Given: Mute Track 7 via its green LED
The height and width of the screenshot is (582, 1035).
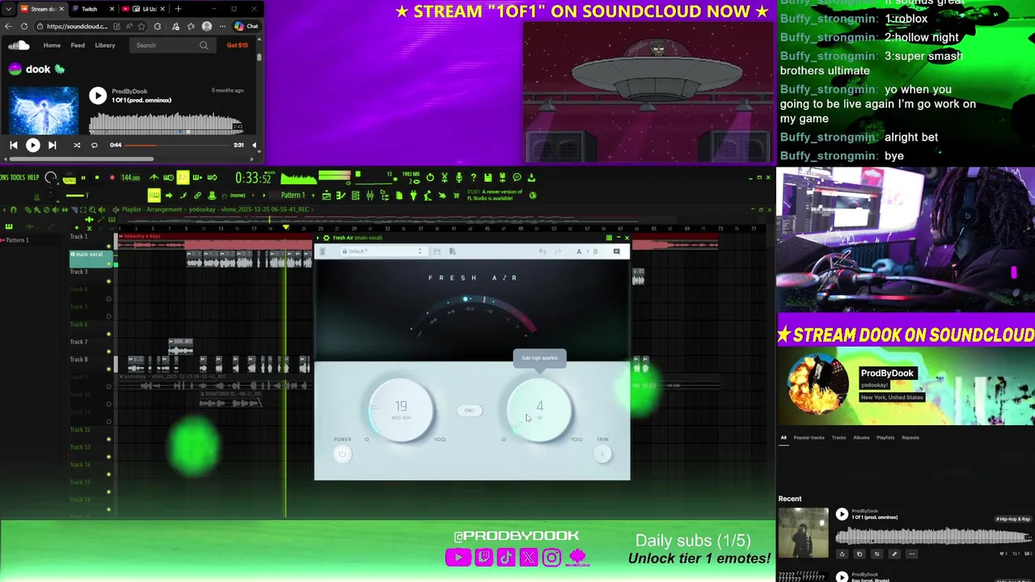Looking at the screenshot, I should coord(108,351).
